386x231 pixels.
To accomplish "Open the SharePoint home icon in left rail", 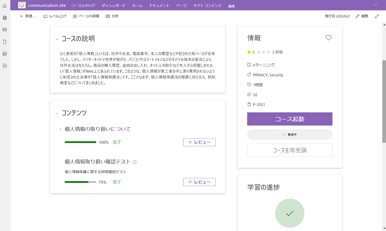I will (x=5, y=6).
